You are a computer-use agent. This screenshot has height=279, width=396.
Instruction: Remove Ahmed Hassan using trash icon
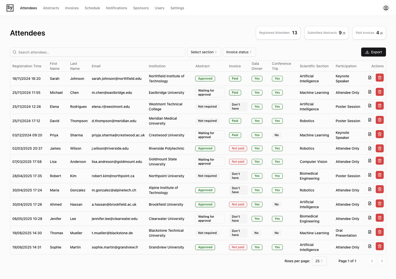coord(379,204)
